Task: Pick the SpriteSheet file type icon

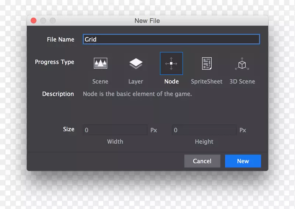Action: tap(206, 64)
